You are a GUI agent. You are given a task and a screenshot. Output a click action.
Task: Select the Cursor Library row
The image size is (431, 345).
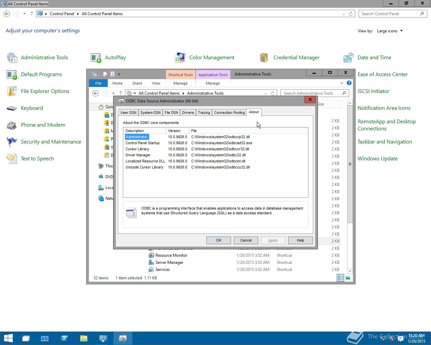tap(215, 149)
